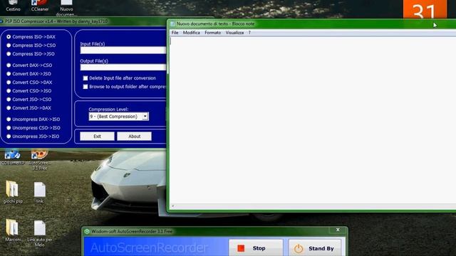This screenshot has height=256, width=456.
Task: Open the Compression Level dropdown
Action: coord(119,117)
